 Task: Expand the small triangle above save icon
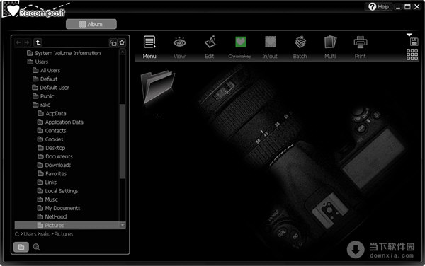[409, 35]
